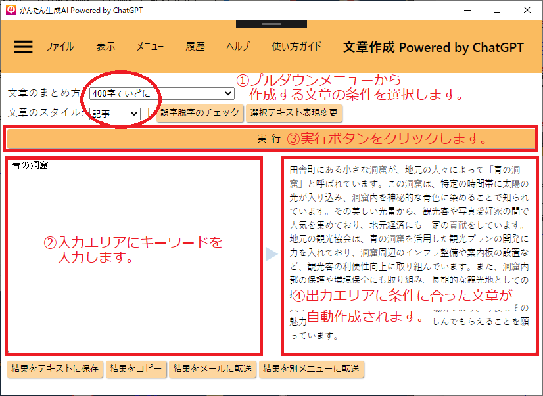The image size is (543, 396).
Task: Expand the 文章のまとめ方 dropdown
Action: click(162, 94)
